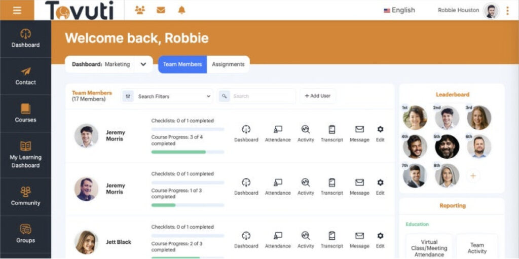519x259 pixels.
Task: Open Courses in the sidebar
Action: 25,114
